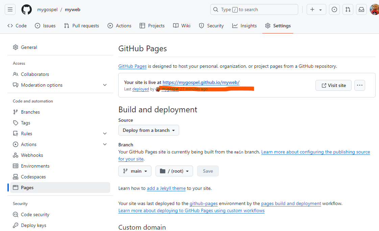Click the Pages browser icon
This screenshot has height=231, width=379.
[16, 187]
